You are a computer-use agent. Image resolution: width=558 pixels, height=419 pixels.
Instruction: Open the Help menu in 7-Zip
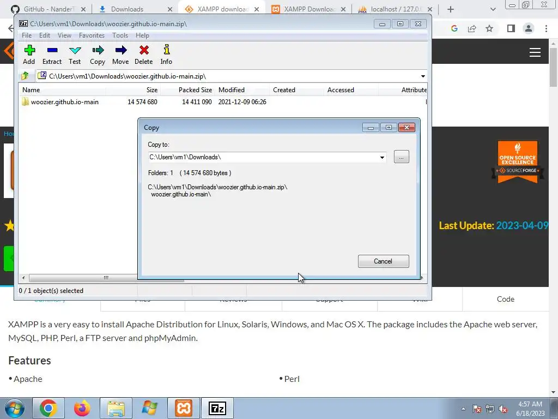[142, 35]
